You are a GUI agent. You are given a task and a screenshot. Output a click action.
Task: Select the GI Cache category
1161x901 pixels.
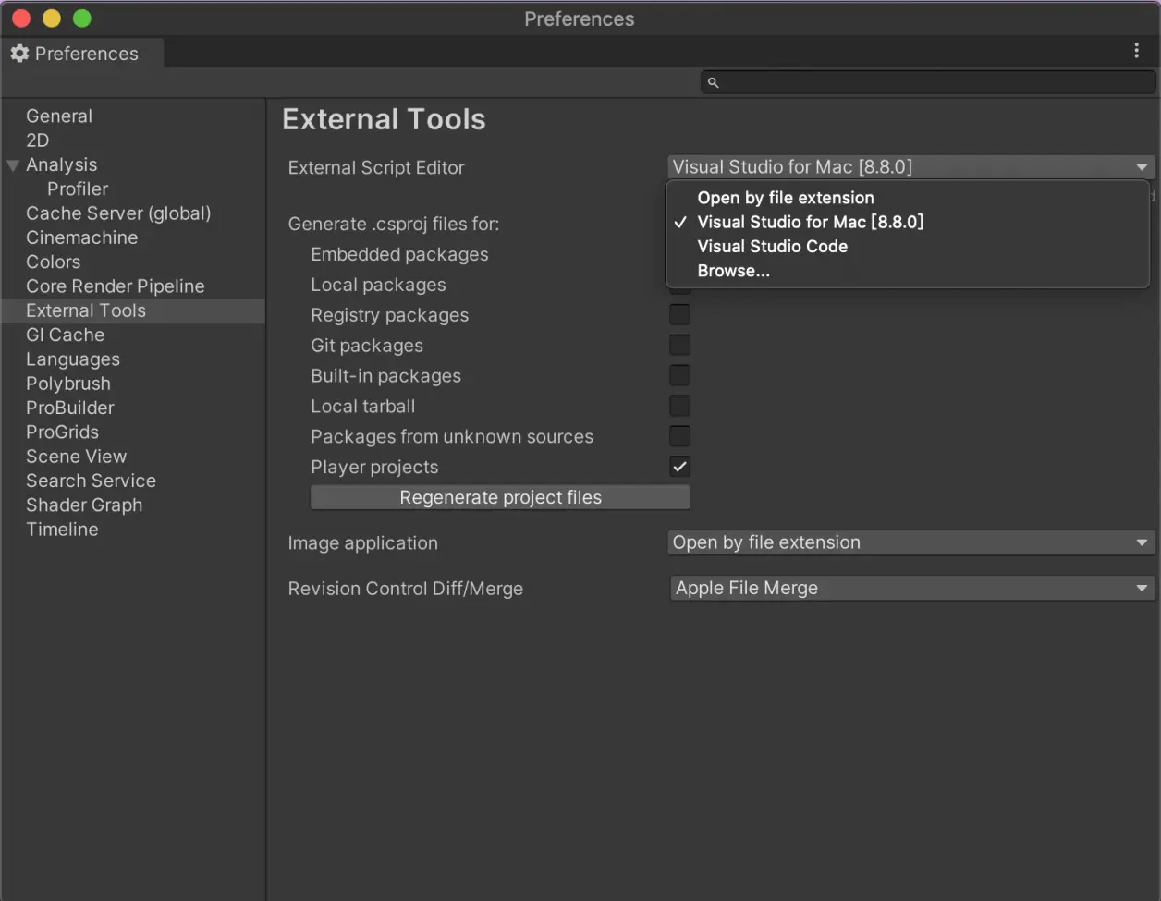pos(65,335)
